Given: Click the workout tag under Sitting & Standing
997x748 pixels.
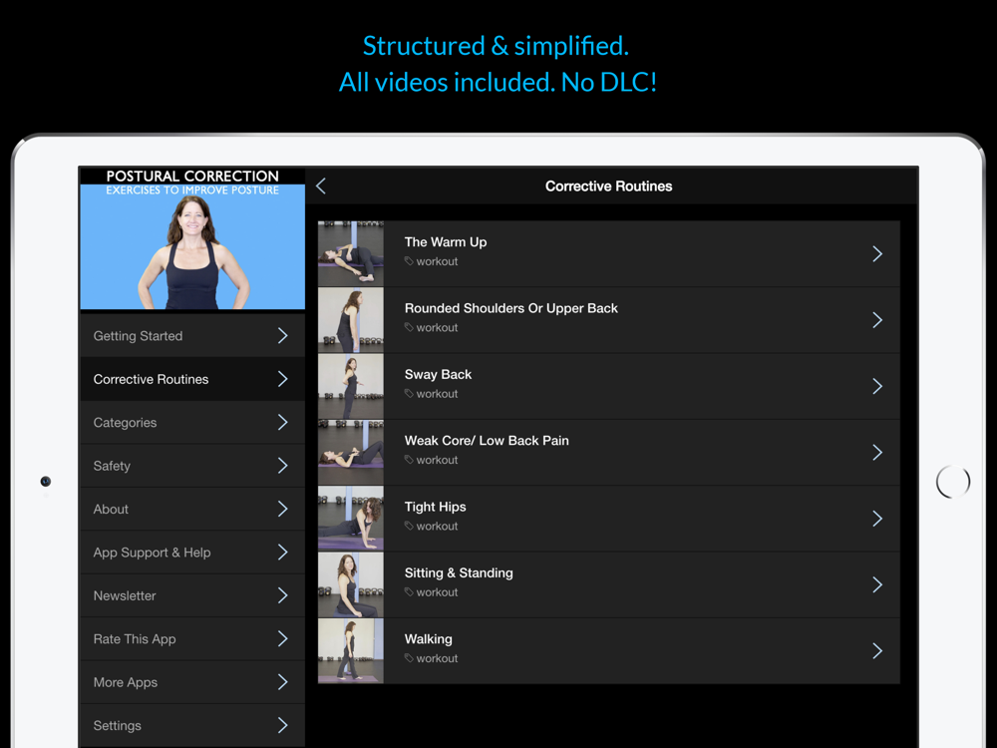Looking at the screenshot, I should click(x=431, y=592).
